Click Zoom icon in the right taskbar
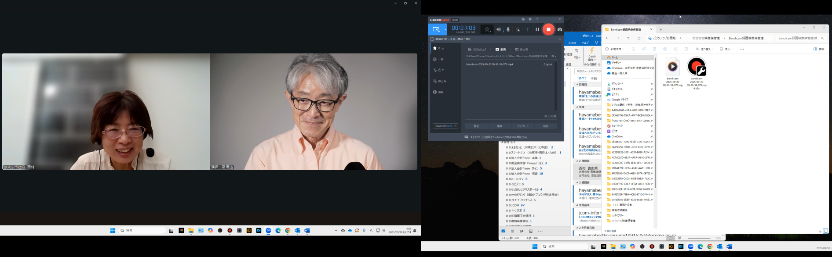 (x=690, y=246)
